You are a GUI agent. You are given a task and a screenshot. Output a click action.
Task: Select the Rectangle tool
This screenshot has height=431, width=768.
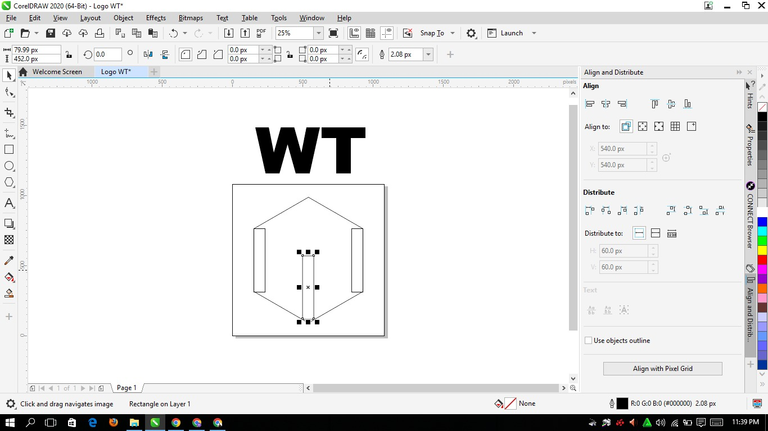(x=9, y=150)
